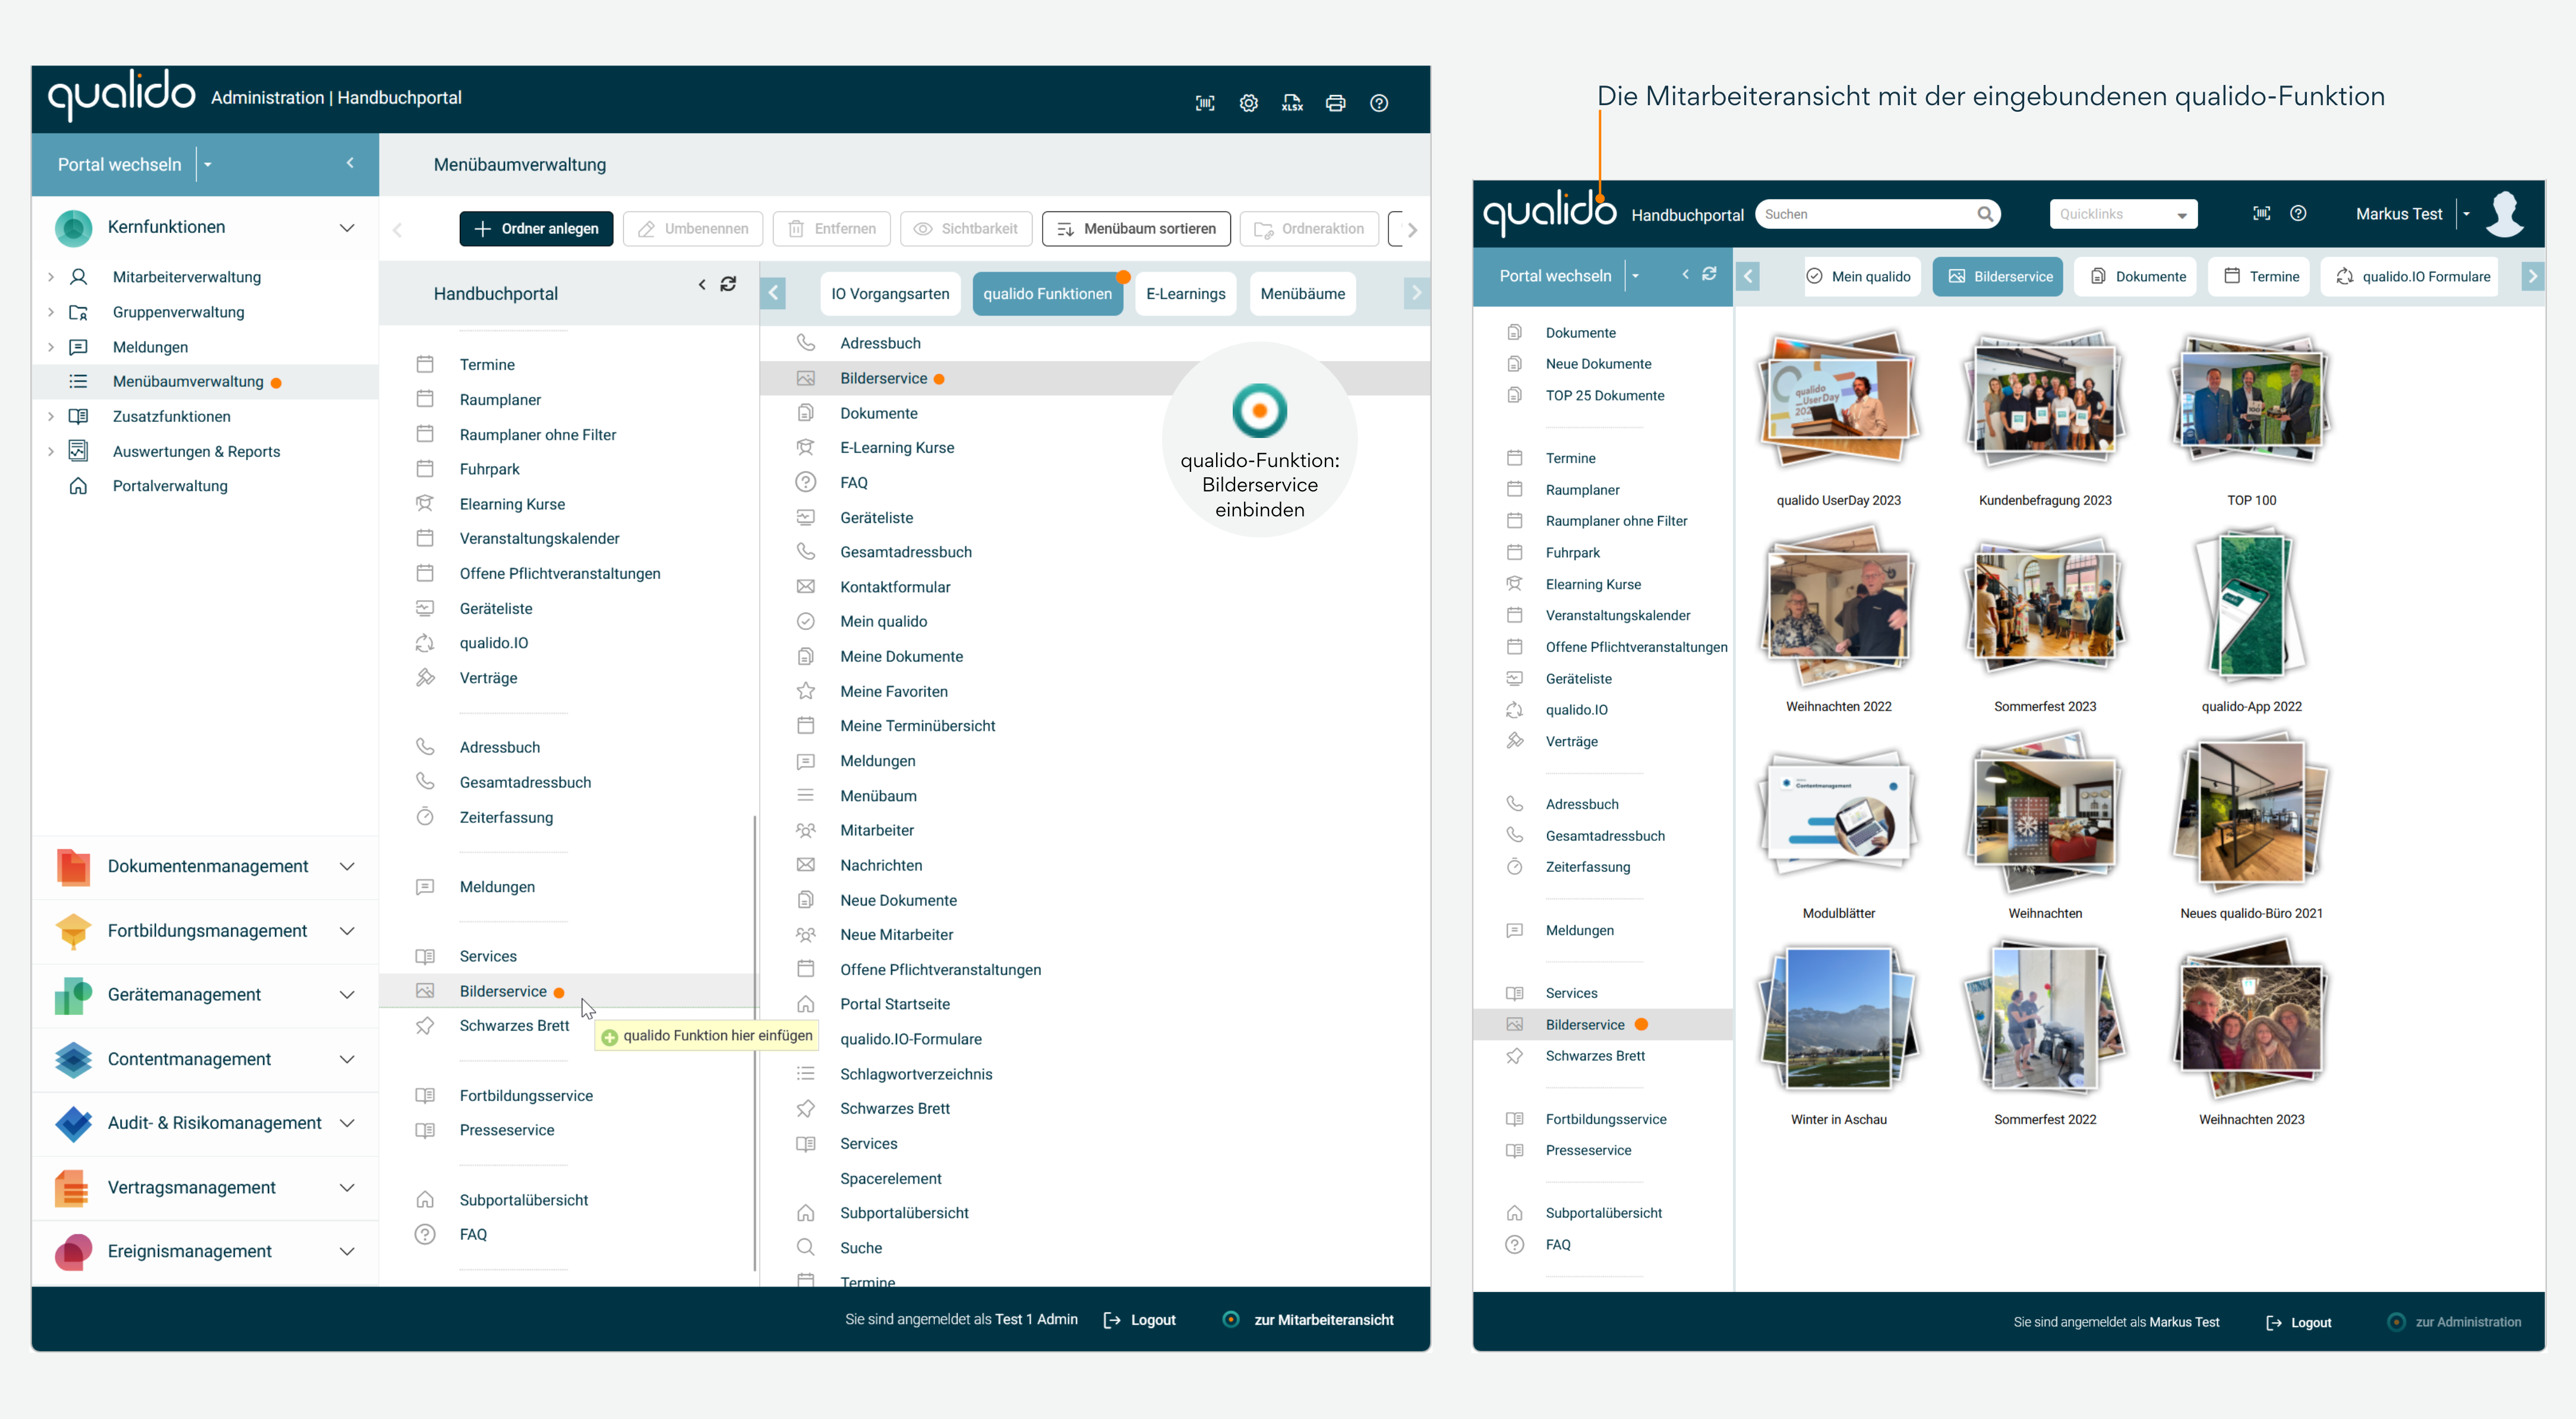The image size is (2576, 1419).
Task: Click the Gerätemanagement module icon
Action: pos(73,995)
